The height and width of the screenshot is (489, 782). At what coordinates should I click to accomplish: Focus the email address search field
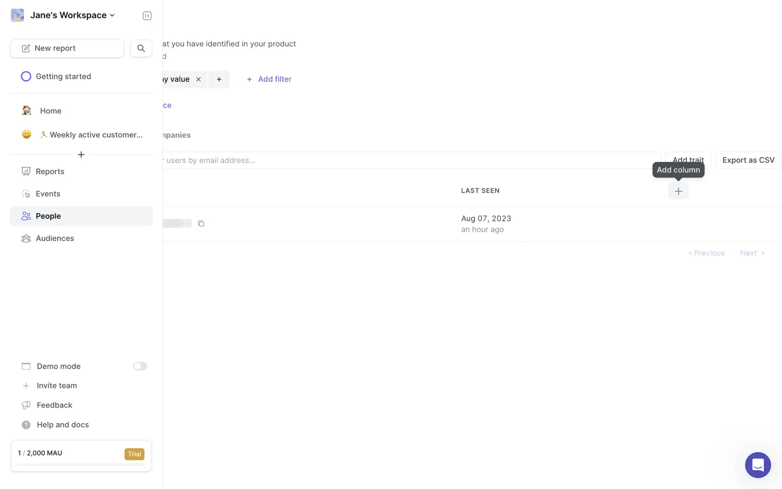click(407, 161)
